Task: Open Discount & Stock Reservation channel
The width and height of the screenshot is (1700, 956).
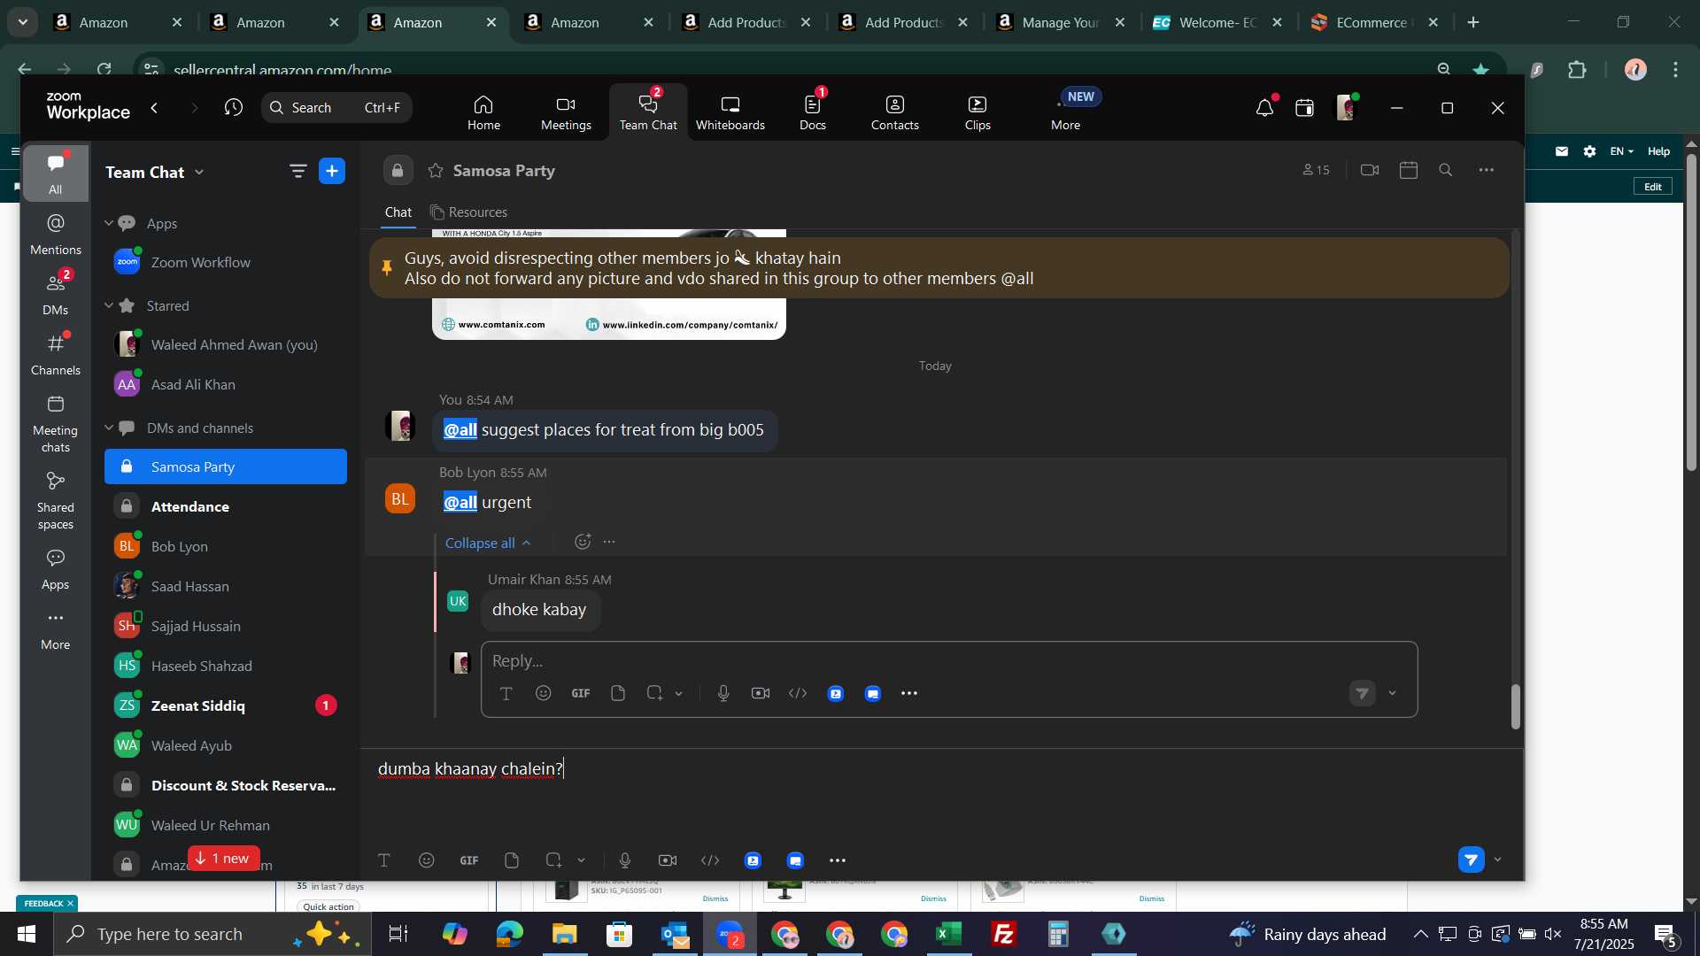Action: point(226,785)
